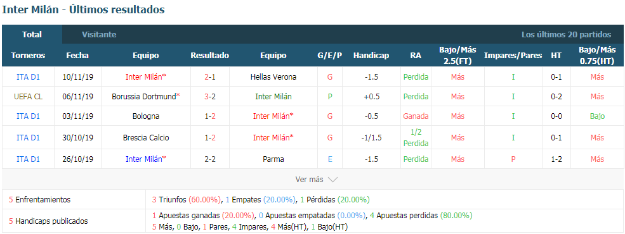Click Brescia Calcio team name

[x=146, y=137]
